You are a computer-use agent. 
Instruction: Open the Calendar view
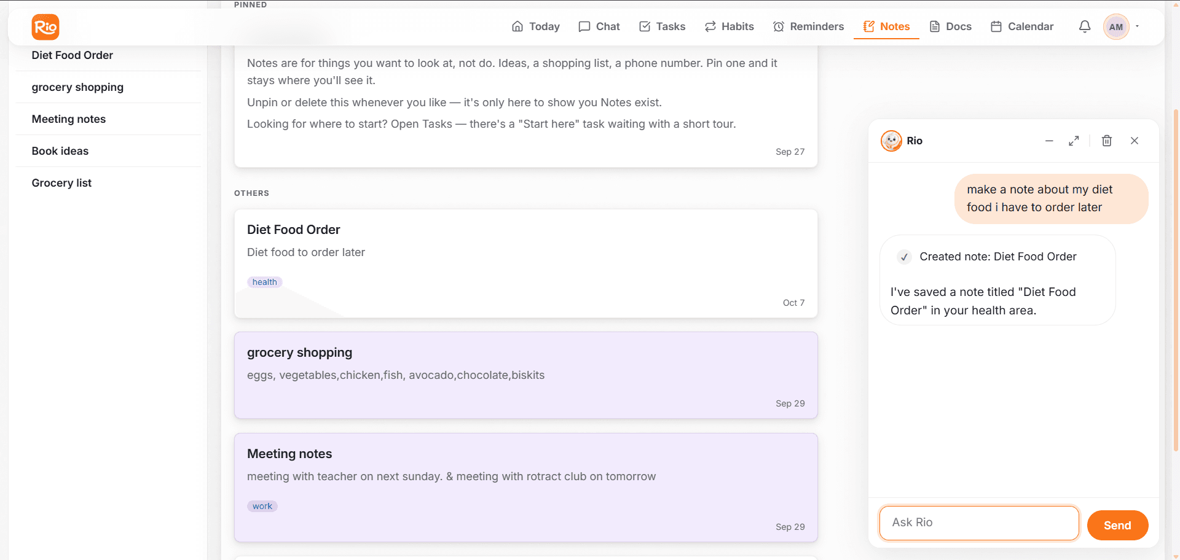(x=1022, y=26)
